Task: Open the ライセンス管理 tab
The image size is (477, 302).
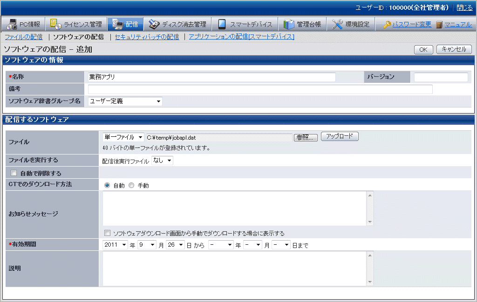Action: click(76, 24)
